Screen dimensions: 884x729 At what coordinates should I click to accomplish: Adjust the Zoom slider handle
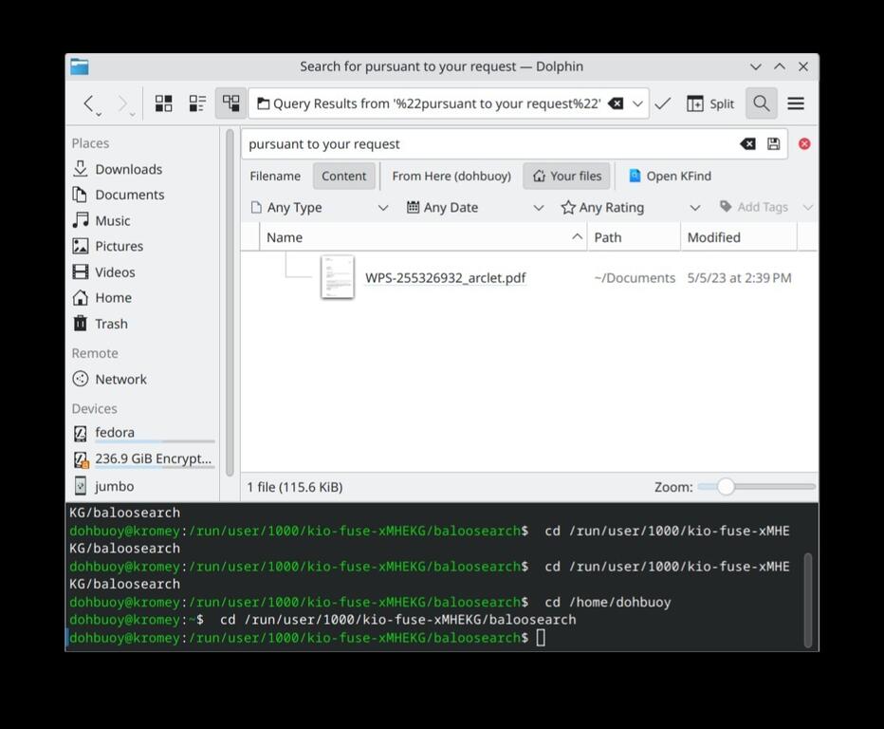pos(726,487)
